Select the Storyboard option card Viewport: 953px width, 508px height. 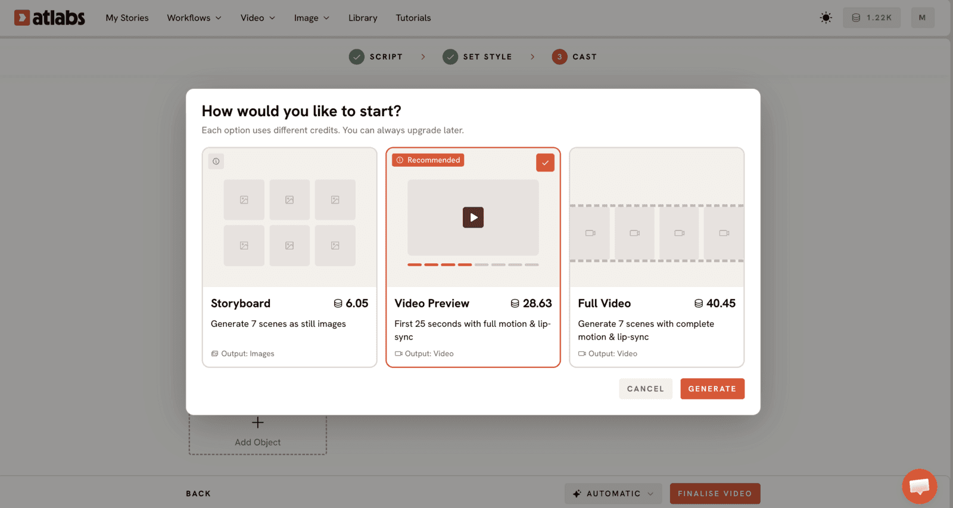tap(289, 257)
